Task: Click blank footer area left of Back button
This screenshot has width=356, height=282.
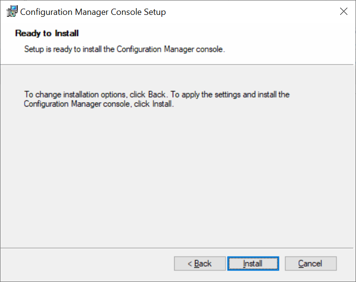Action: 87,263
